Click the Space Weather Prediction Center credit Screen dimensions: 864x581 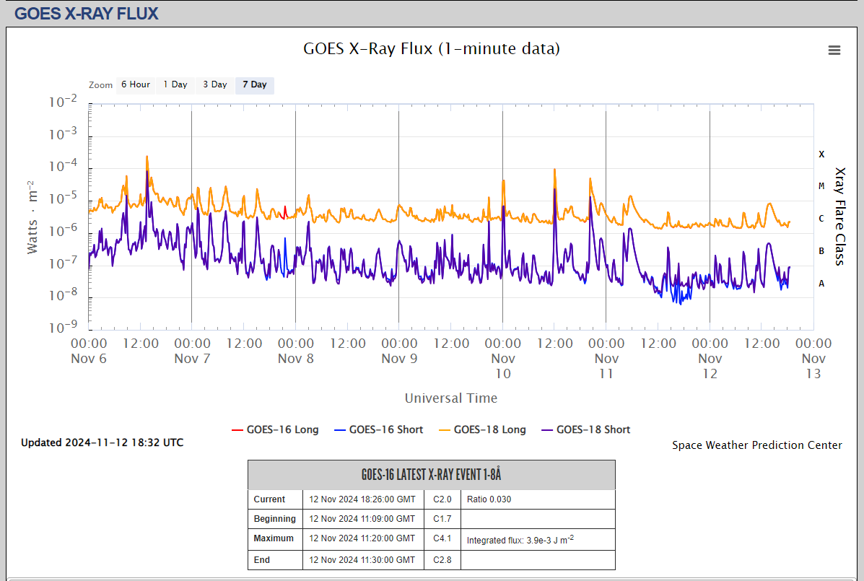pyautogui.click(x=756, y=445)
